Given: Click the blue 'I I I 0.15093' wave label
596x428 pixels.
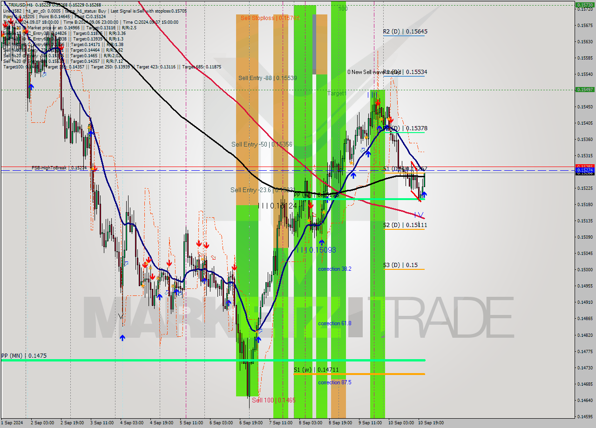Looking at the screenshot, I should click(317, 250).
